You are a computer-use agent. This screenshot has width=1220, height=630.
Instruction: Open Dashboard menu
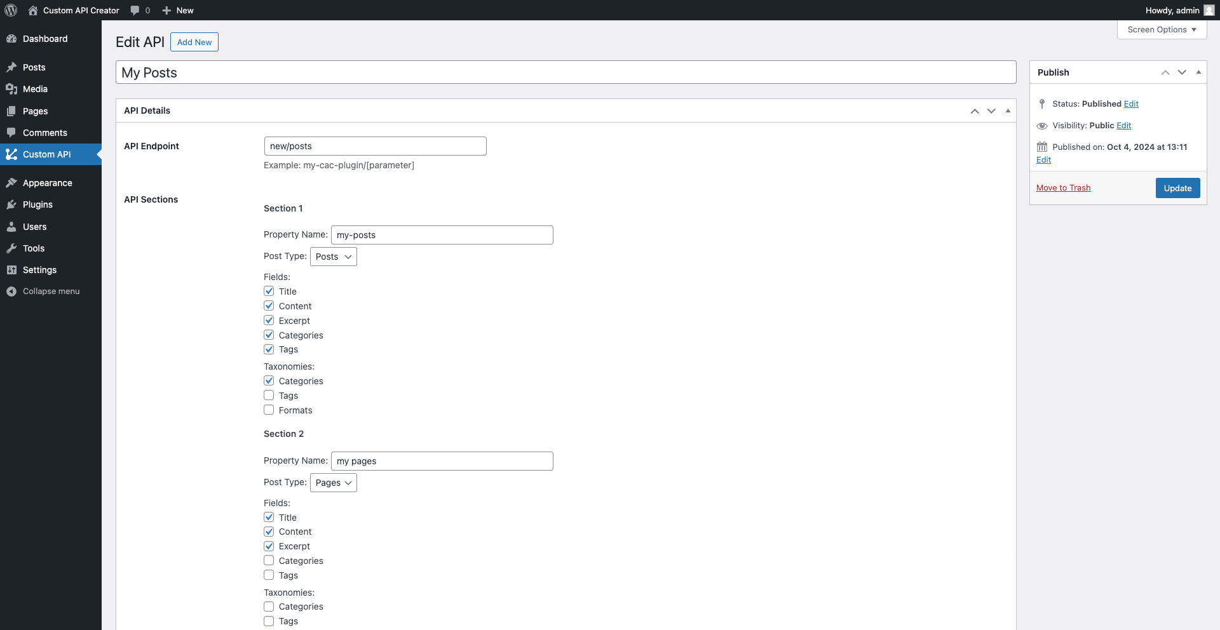tap(51, 39)
